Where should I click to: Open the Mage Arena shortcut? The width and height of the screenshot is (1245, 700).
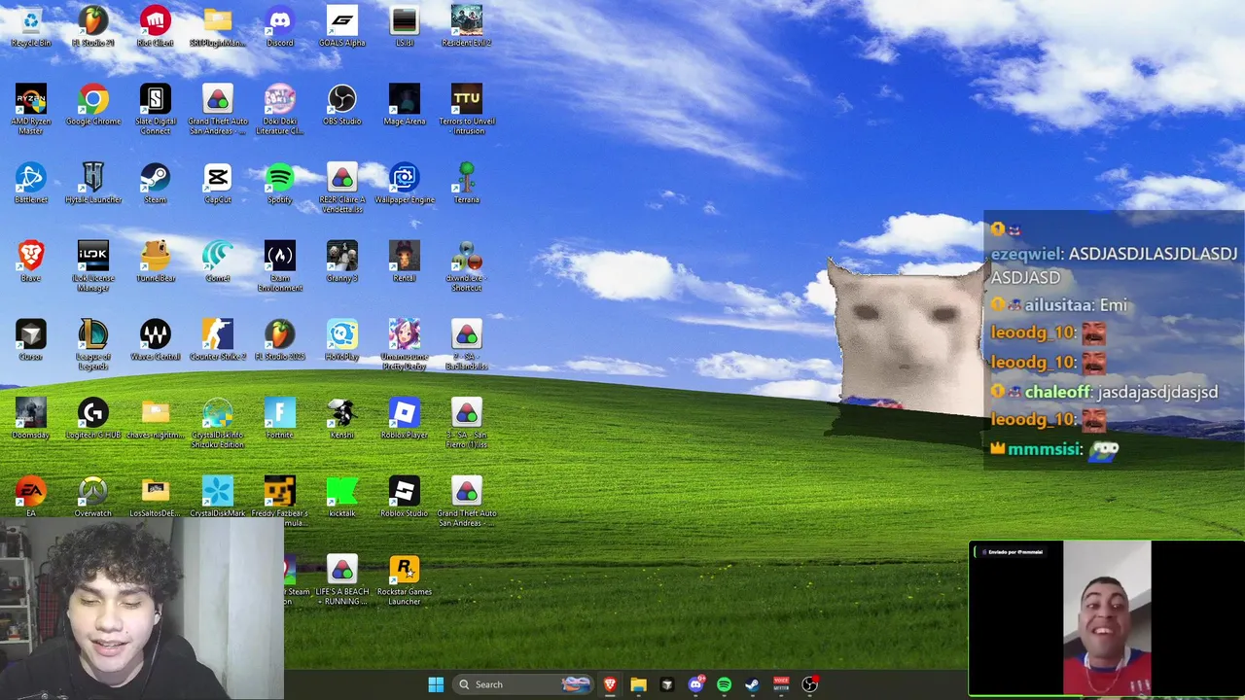[405, 105]
